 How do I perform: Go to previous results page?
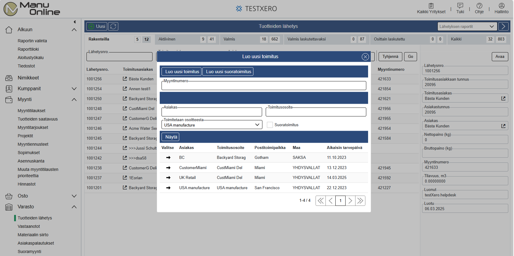pyautogui.click(x=331, y=201)
